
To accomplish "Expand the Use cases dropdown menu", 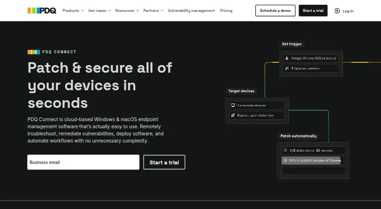I will tap(100, 10).
